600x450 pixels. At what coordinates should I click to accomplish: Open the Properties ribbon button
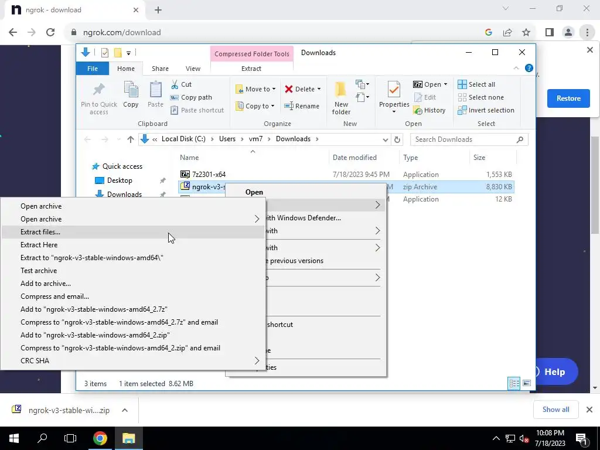(x=394, y=97)
